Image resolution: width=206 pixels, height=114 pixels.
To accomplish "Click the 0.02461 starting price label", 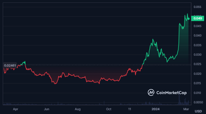I will click(x=10, y=66).
